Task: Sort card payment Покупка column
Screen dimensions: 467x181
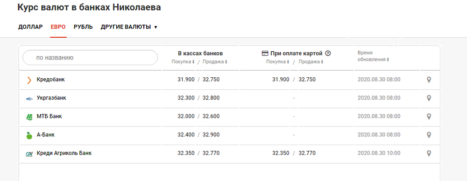Action: (x=277, y=62)
